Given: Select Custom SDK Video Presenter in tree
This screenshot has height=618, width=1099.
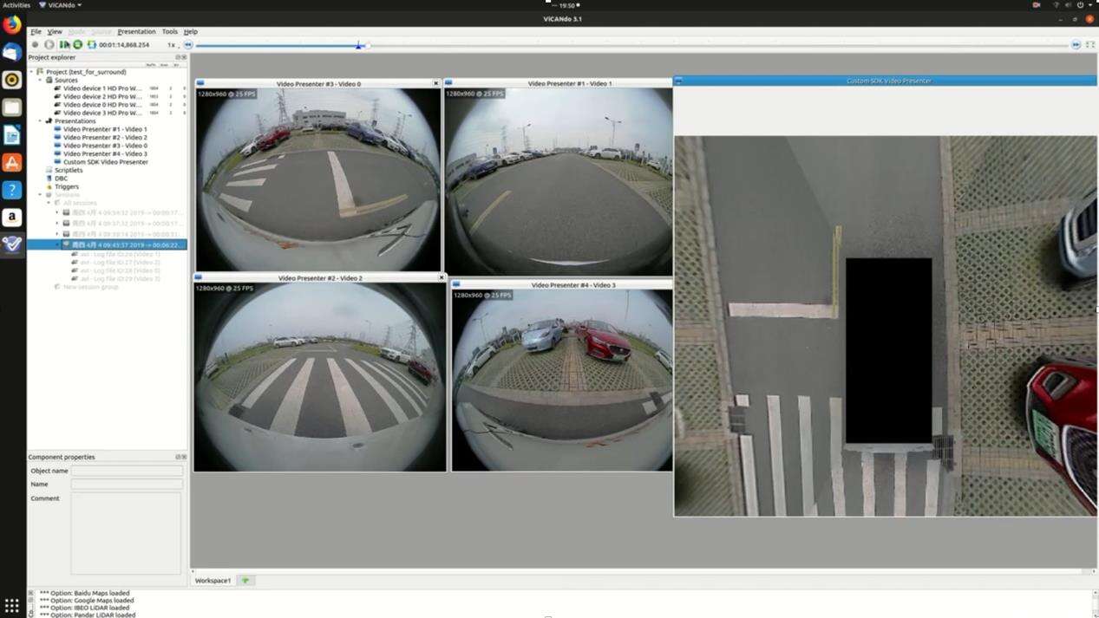Looking at the screenshot, I should (x=105, y=162).
